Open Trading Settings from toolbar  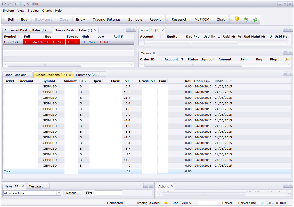click(107, 20)
